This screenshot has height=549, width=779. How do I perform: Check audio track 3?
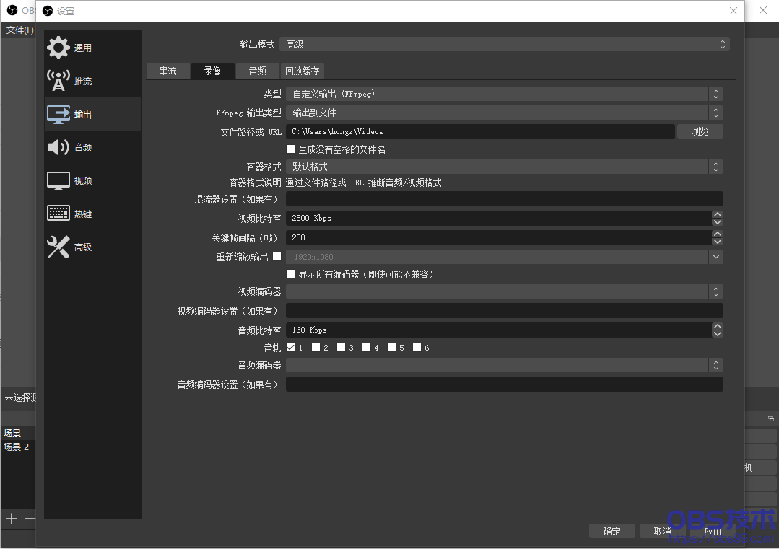tap(341, 348)
